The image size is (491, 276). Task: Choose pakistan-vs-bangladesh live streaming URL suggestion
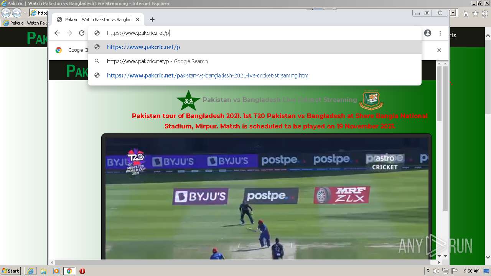pos(255,76)
